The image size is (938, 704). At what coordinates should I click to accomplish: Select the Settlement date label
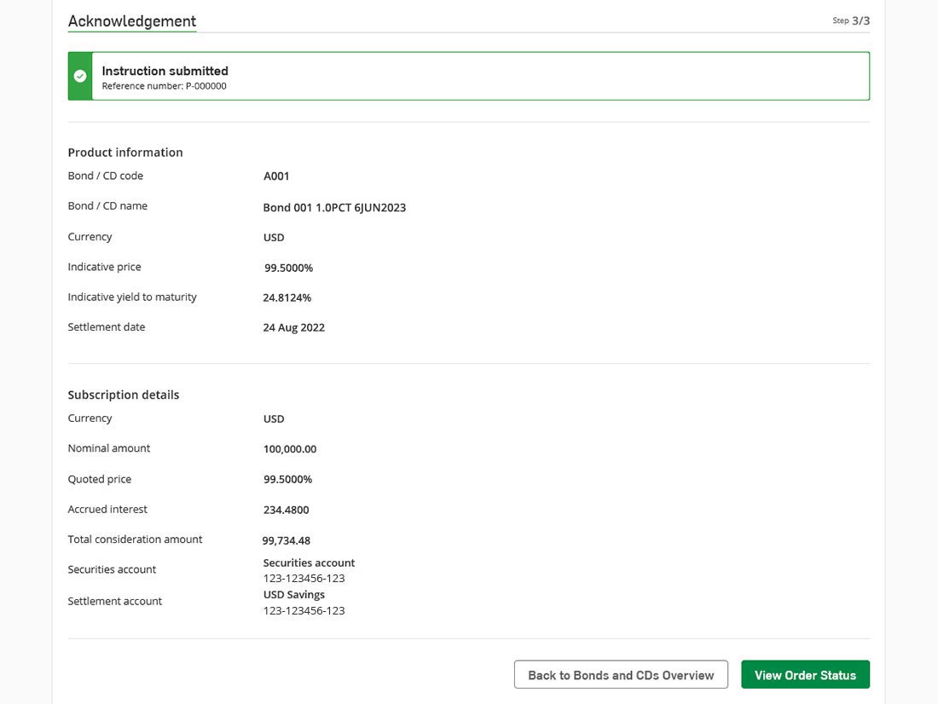point(107,326)
